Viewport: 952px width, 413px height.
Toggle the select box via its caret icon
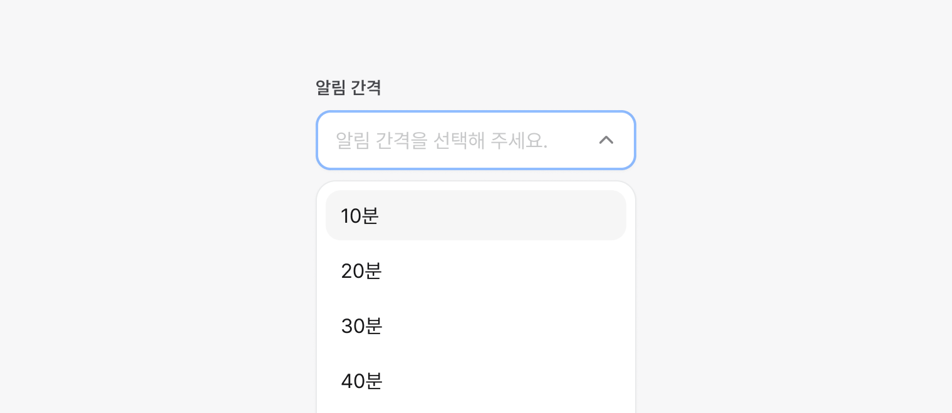606,140
